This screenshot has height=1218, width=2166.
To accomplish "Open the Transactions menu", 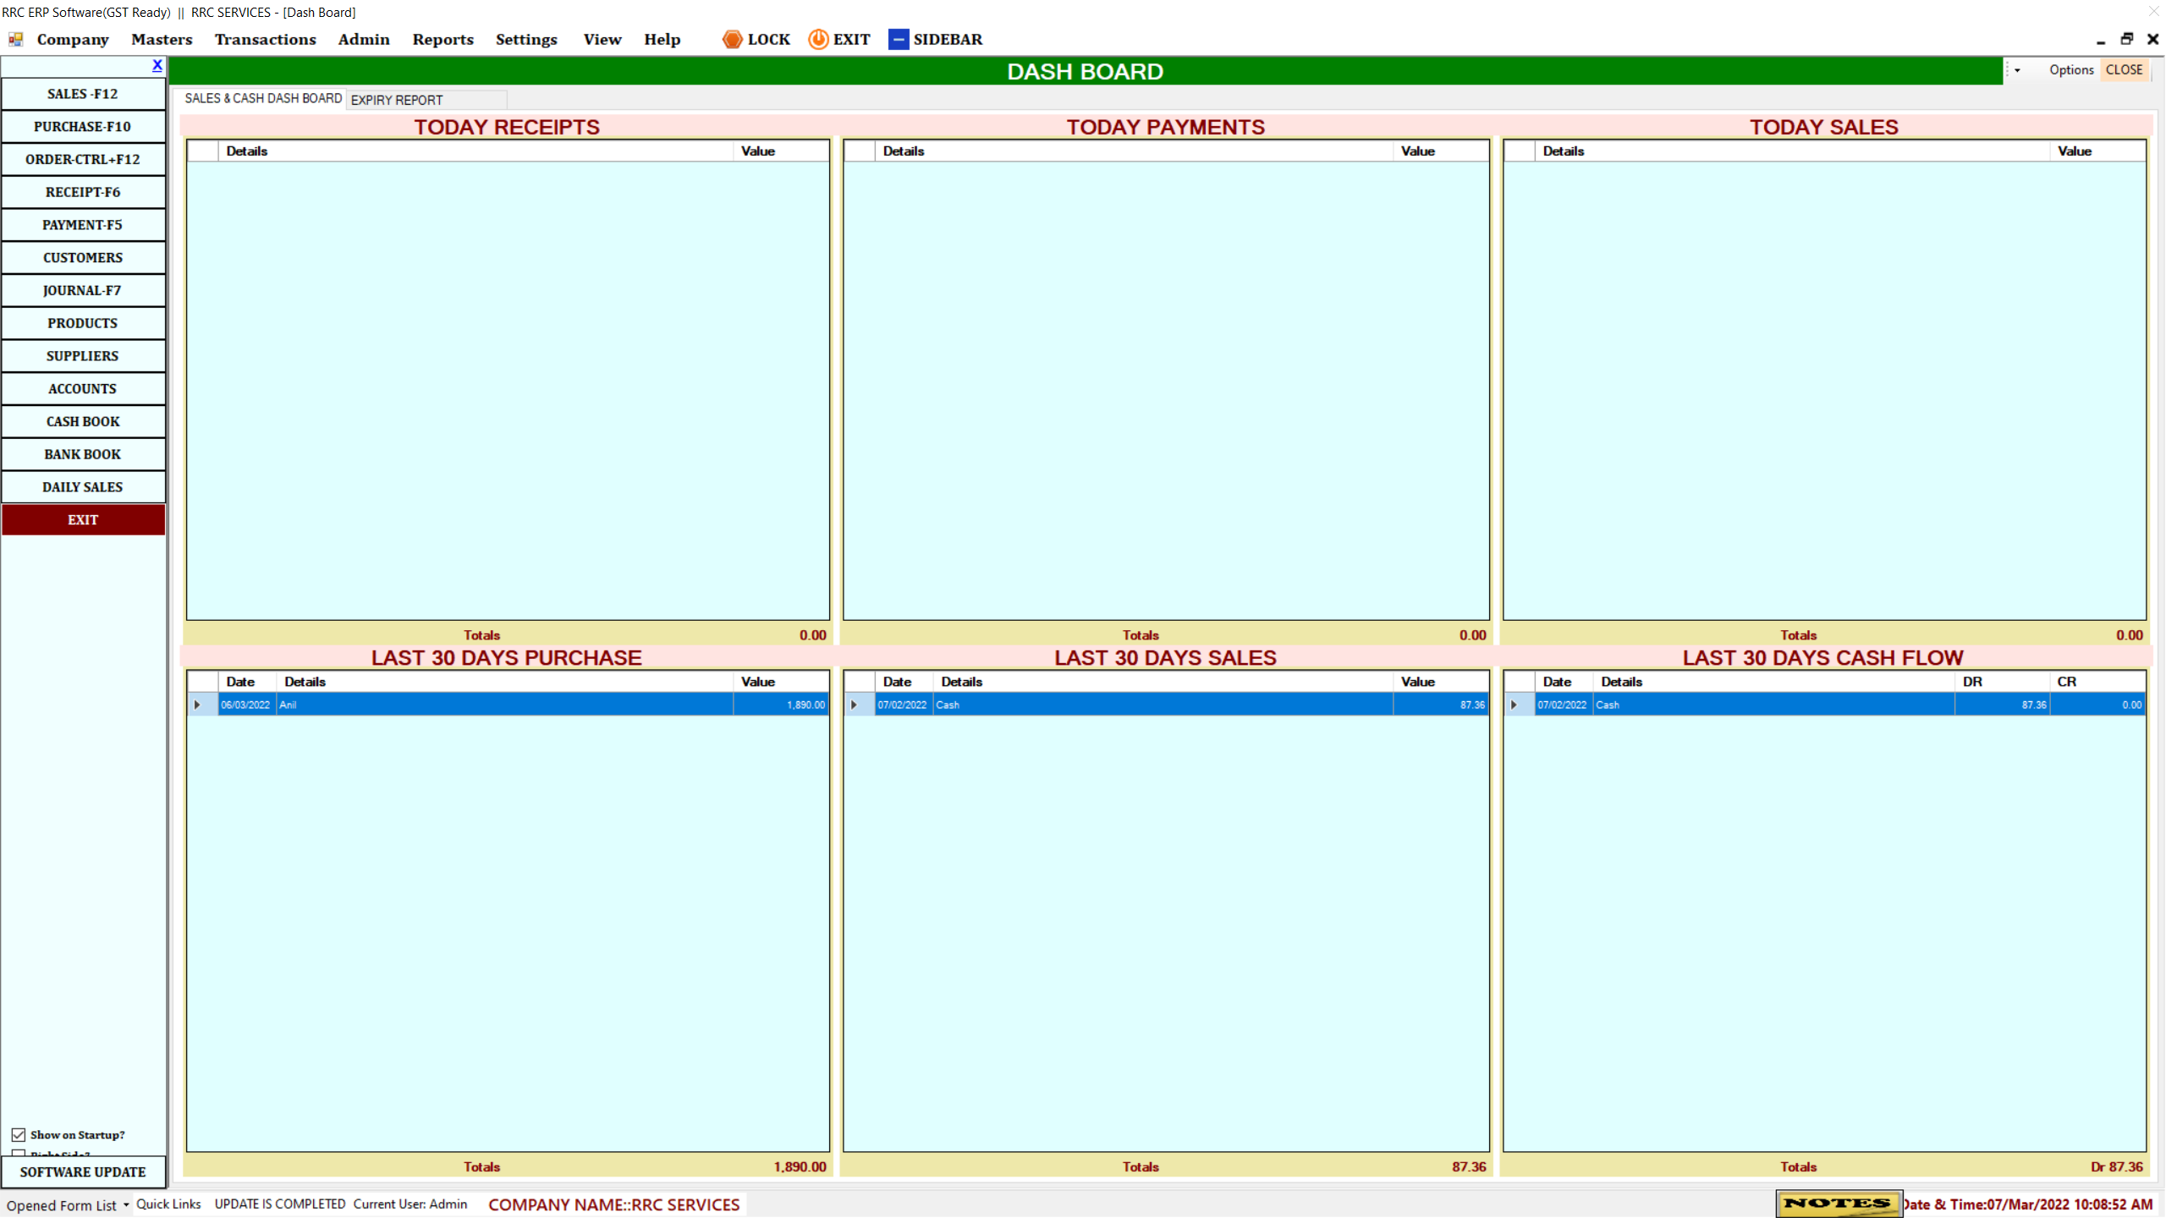I will (x=265, y=39).
